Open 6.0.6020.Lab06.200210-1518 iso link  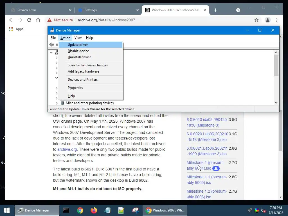[207, 137]
